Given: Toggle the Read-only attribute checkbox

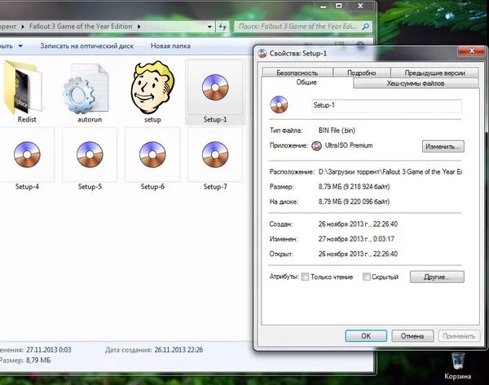Looking at the screenshot, I should point(305,277).
